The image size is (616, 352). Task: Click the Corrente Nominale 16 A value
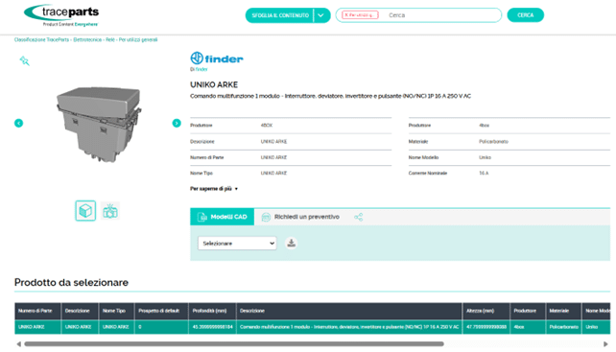[484, 174]
